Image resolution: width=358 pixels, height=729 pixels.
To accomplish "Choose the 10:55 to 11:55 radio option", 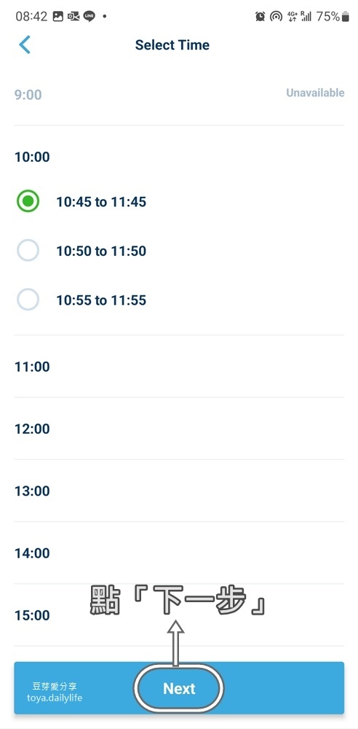I will coord(28,300).
